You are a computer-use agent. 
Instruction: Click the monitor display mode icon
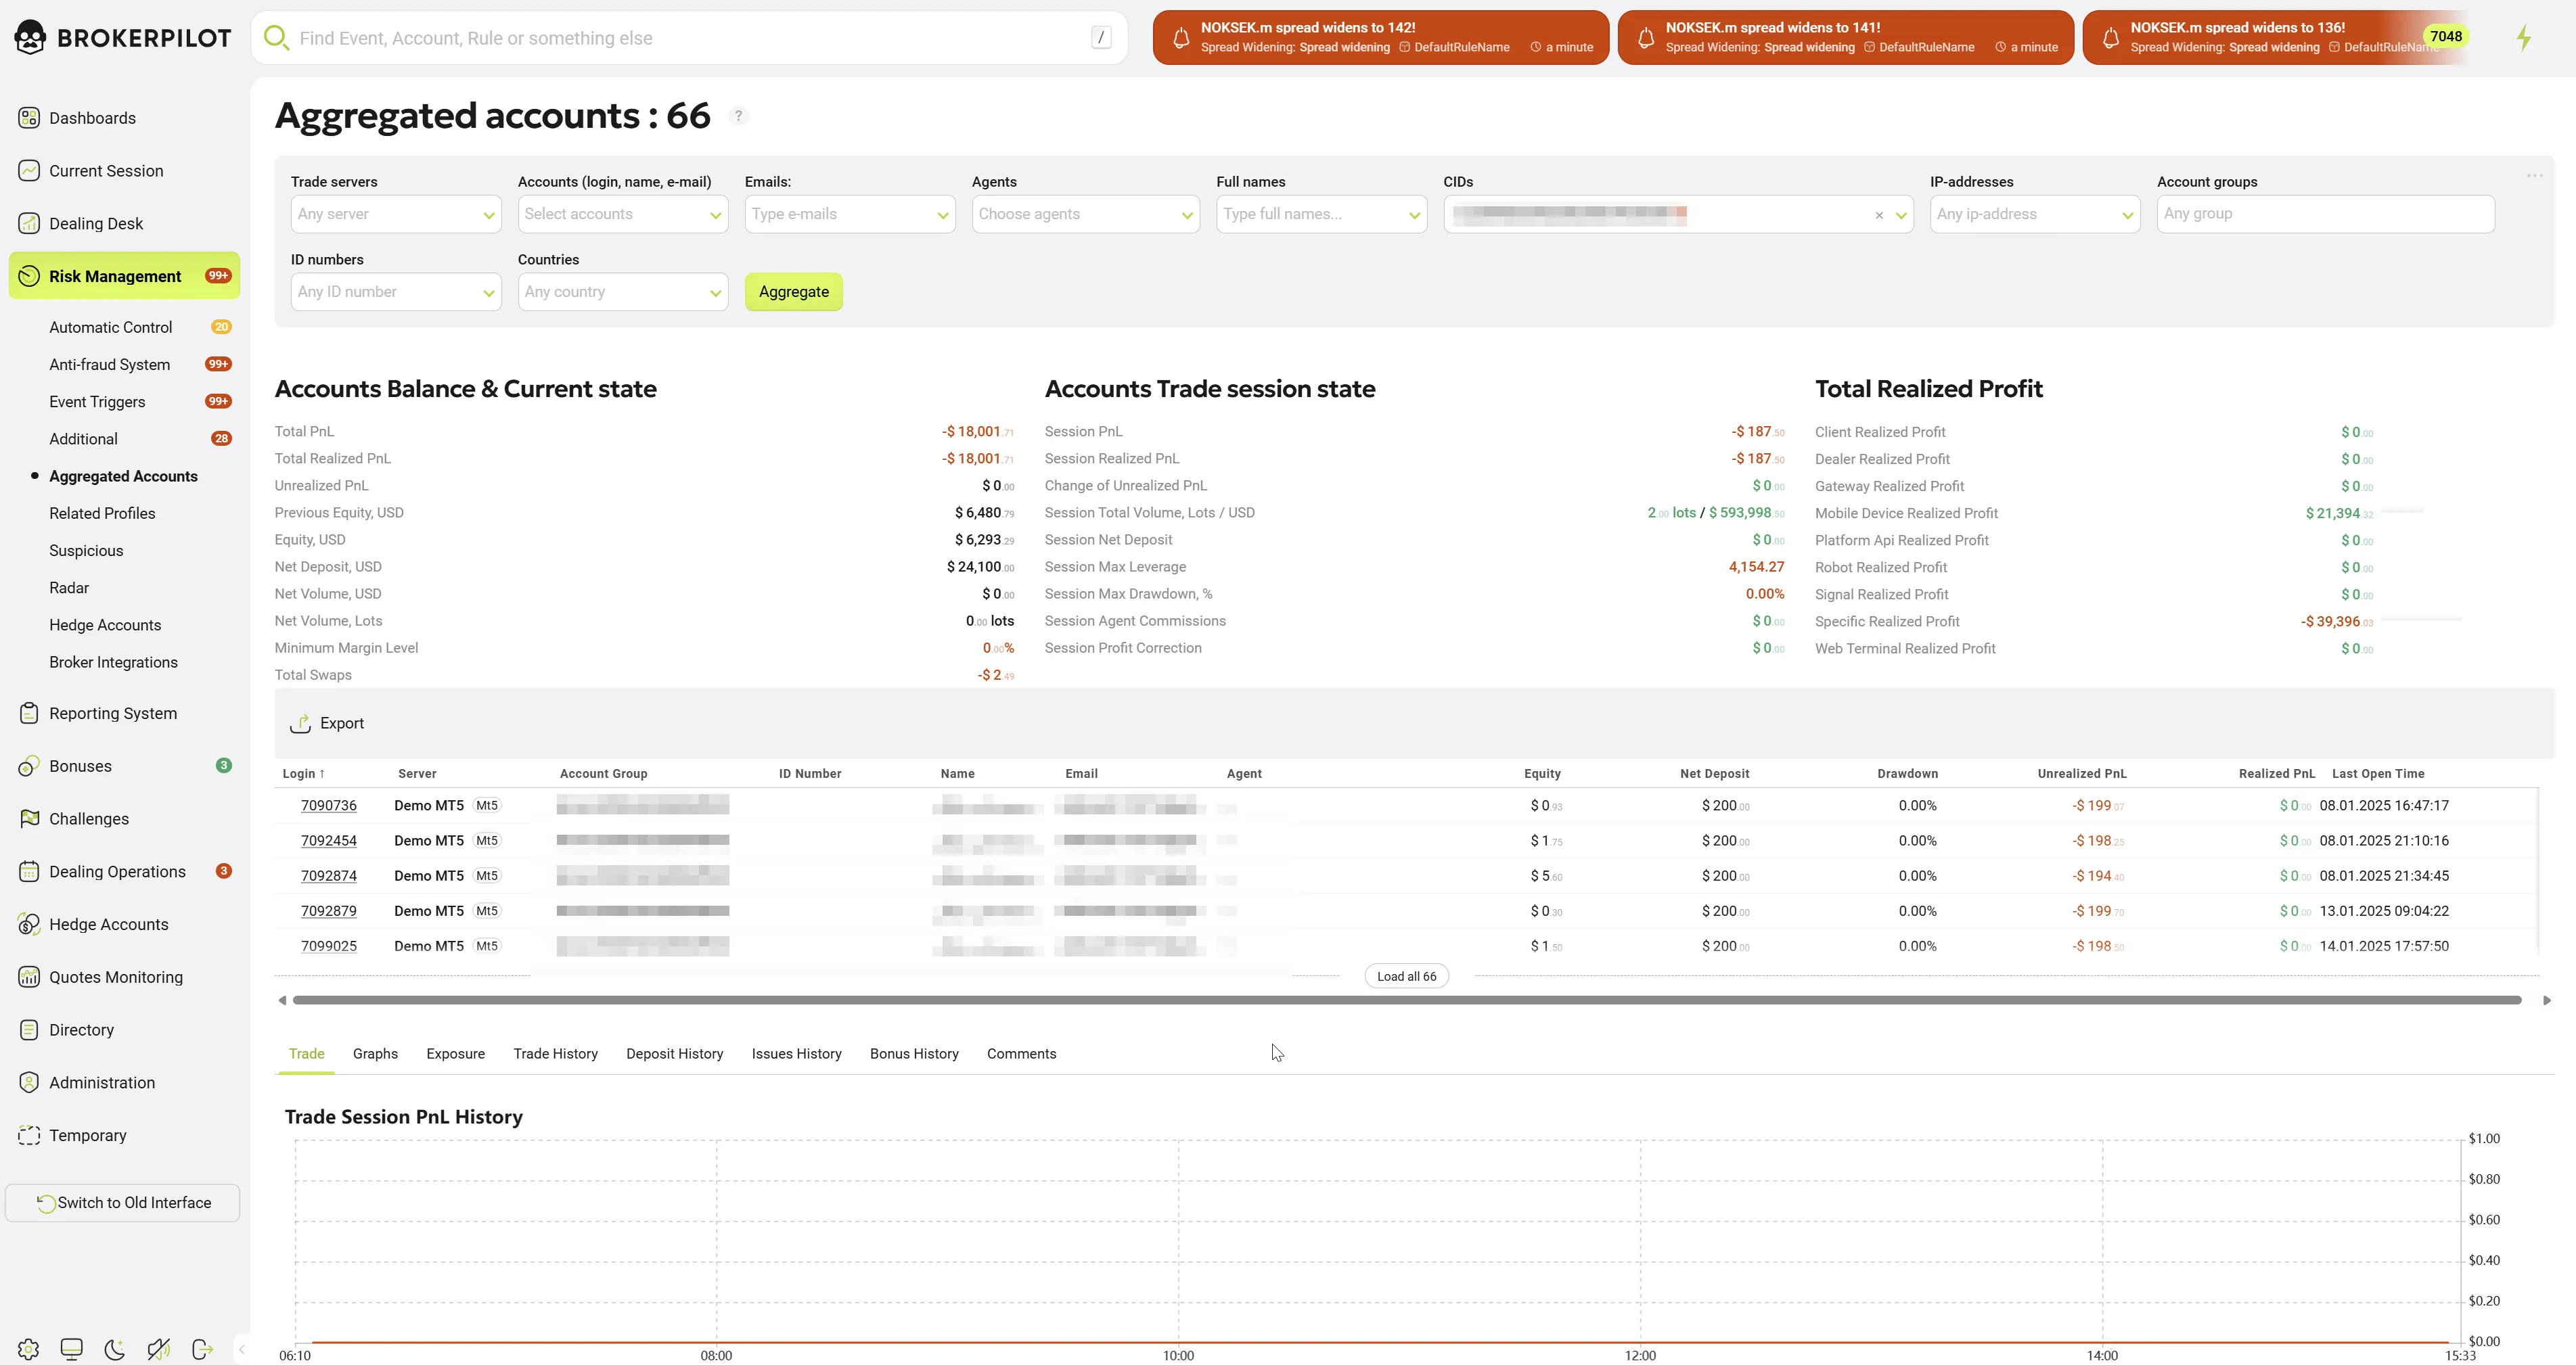(71, 1349)
